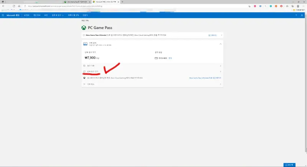Click 구독 취소 option
This screenshot has height=167, width=307.
point(91,84)
